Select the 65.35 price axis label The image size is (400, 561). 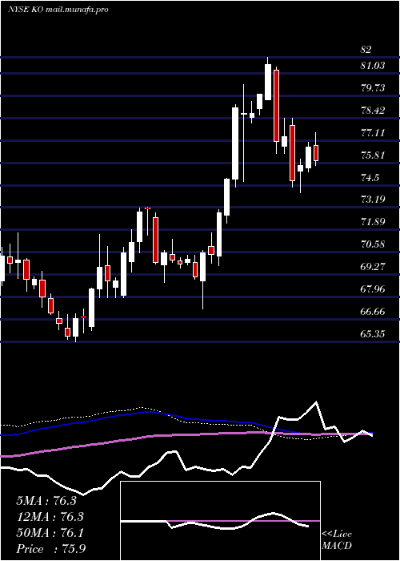pyautogui.click(x=374, y=334)
